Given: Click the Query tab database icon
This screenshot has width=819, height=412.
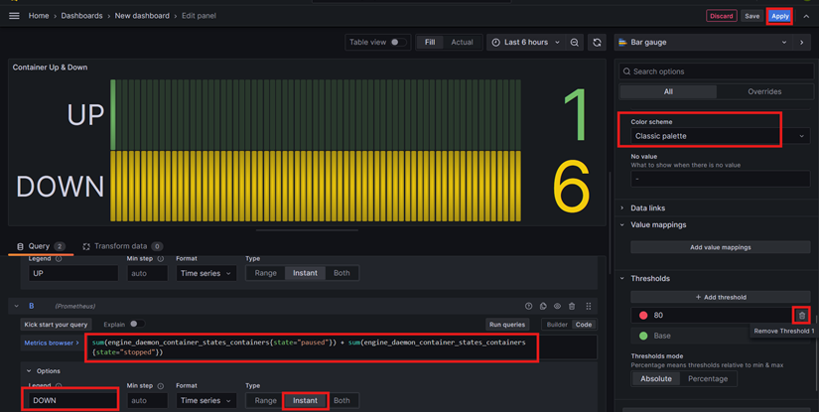Looking at the screenshot, I should tap(21, 246).
